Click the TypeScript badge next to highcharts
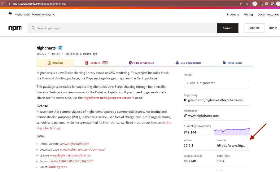This screenshot has width=280, height=171. [60, 48]
